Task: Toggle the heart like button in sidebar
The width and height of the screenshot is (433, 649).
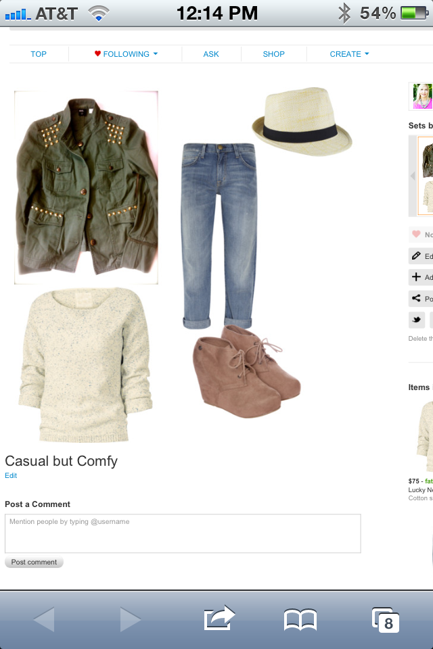Action: [x=421, y=235]
